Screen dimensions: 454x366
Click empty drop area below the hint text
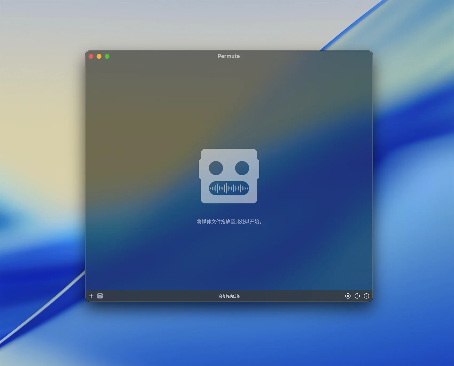pos(229,256)
